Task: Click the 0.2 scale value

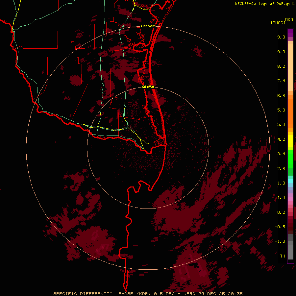Action: 281,212
